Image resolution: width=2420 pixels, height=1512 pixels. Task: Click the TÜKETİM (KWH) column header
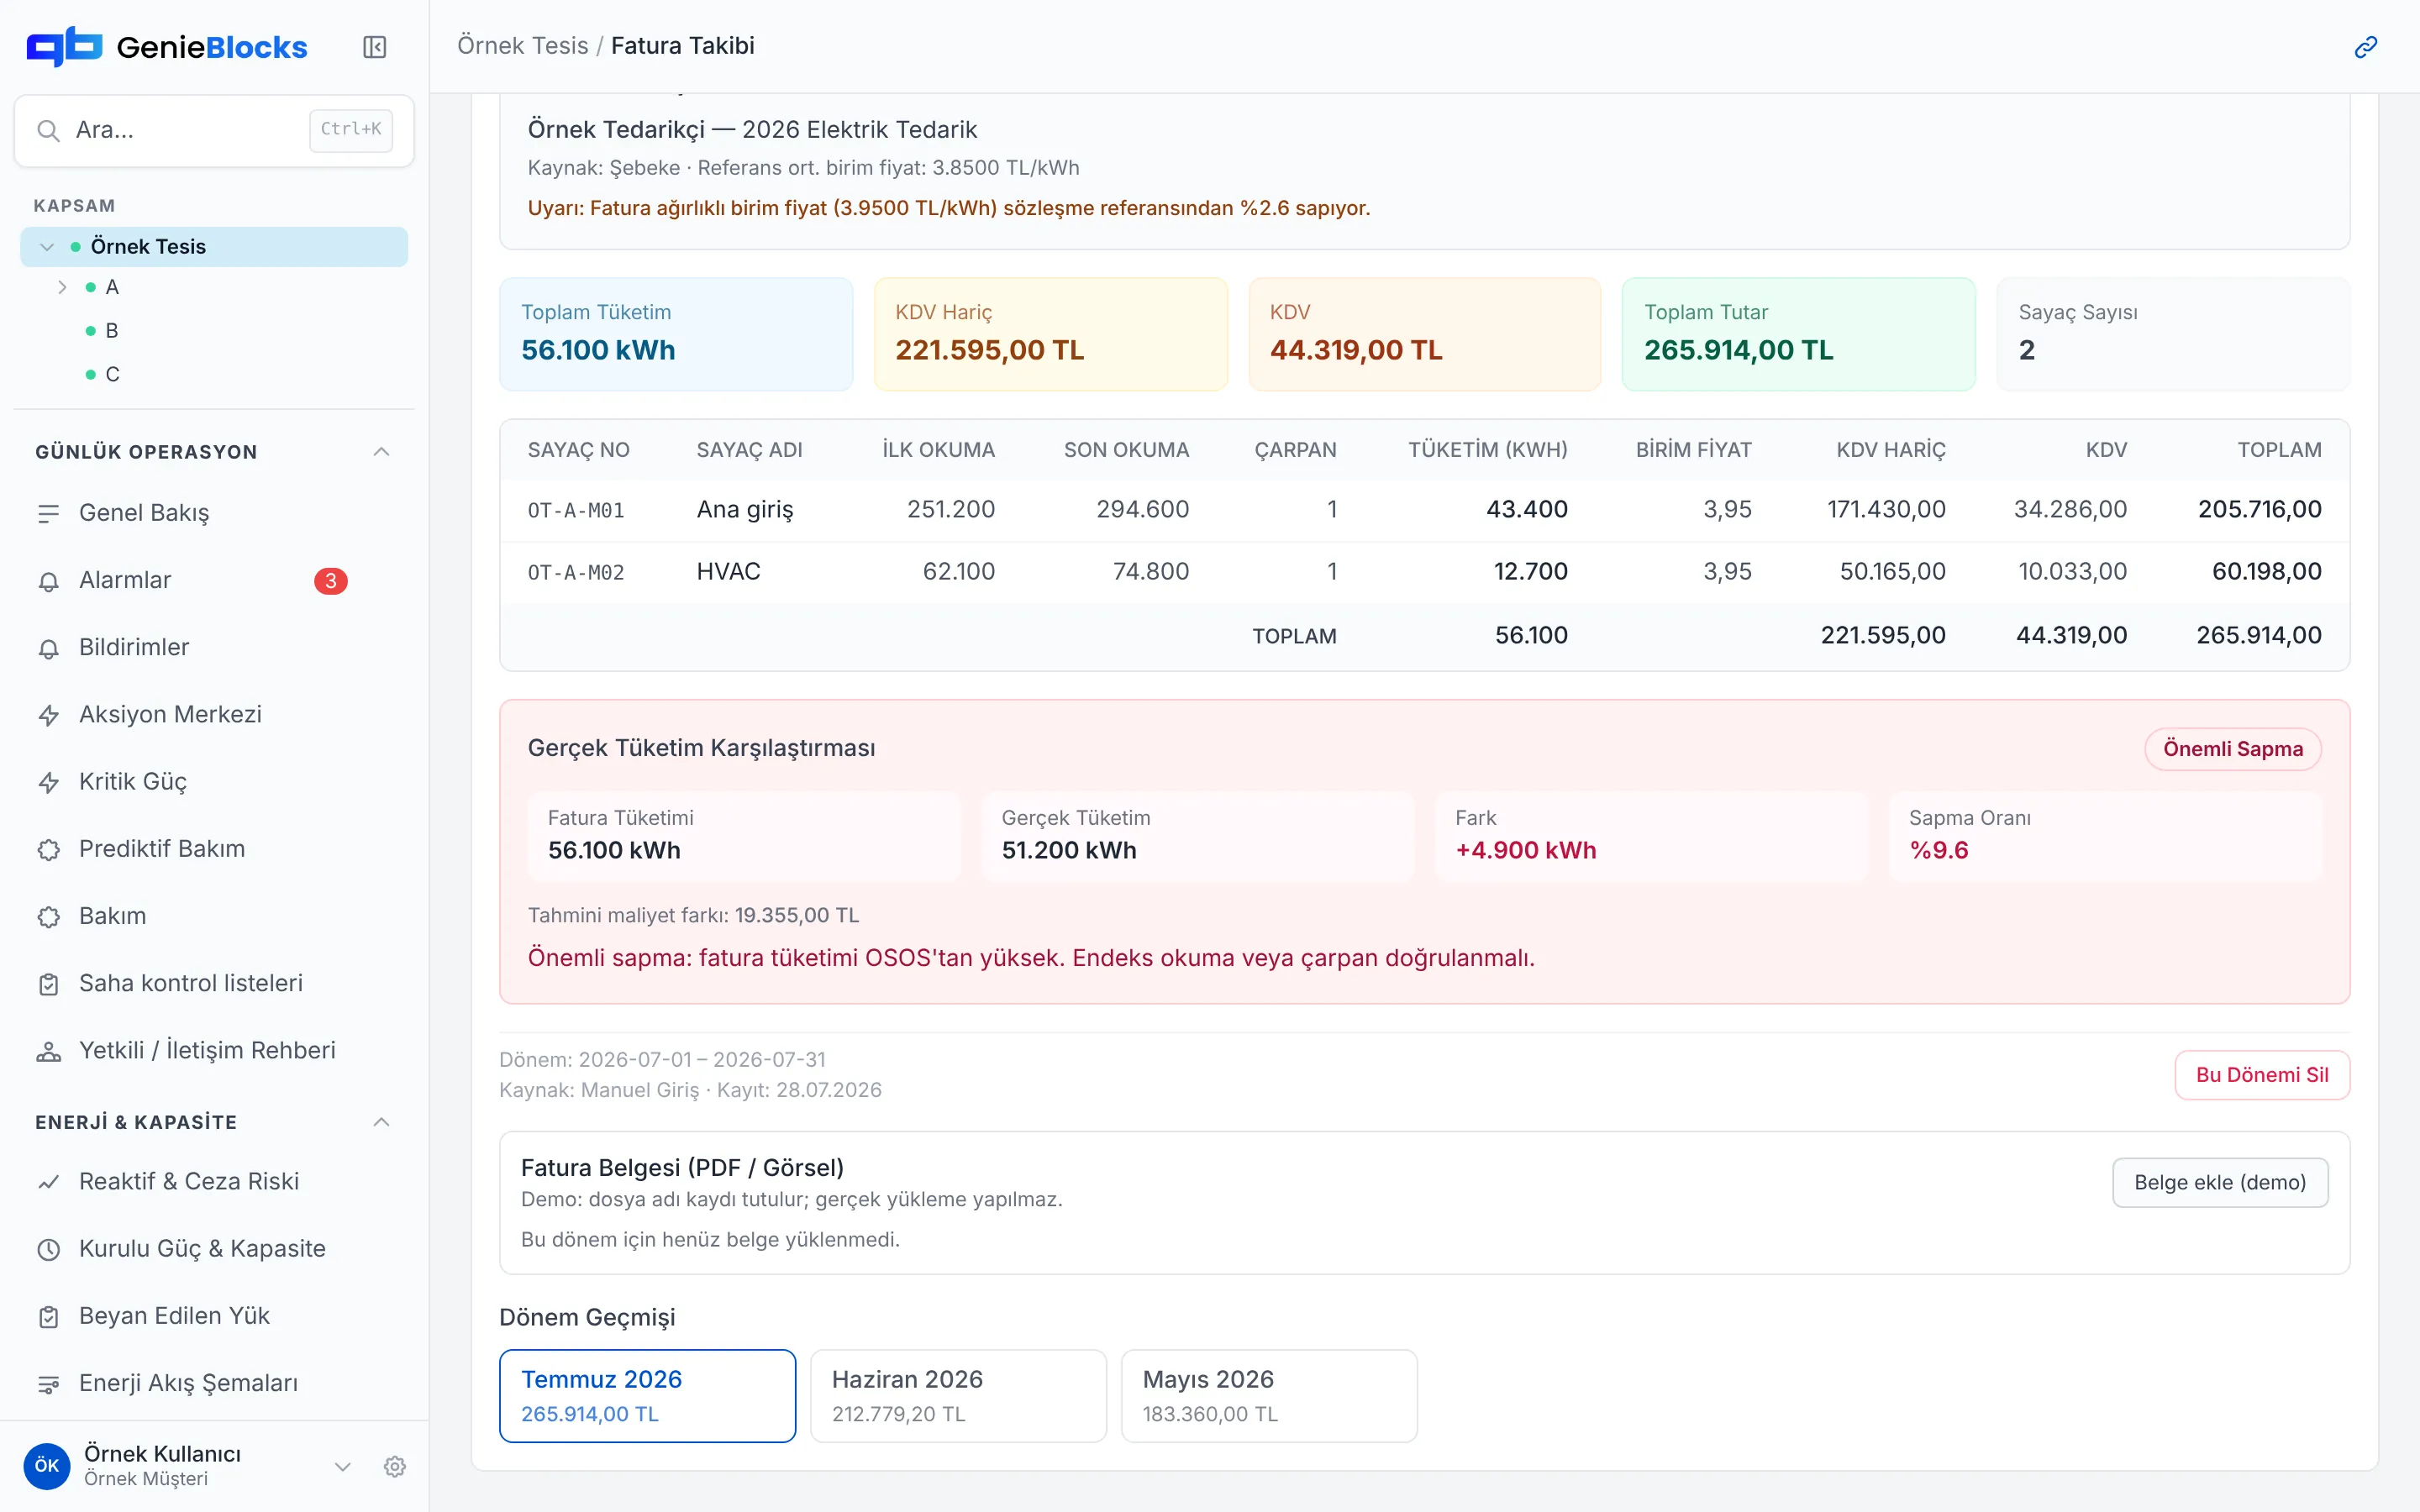tap(1487, 450)
